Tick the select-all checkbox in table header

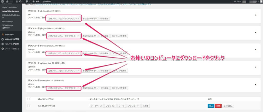(29, 99)
